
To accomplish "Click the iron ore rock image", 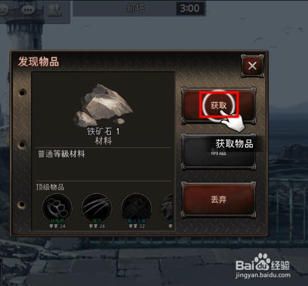I will point(103,105).
